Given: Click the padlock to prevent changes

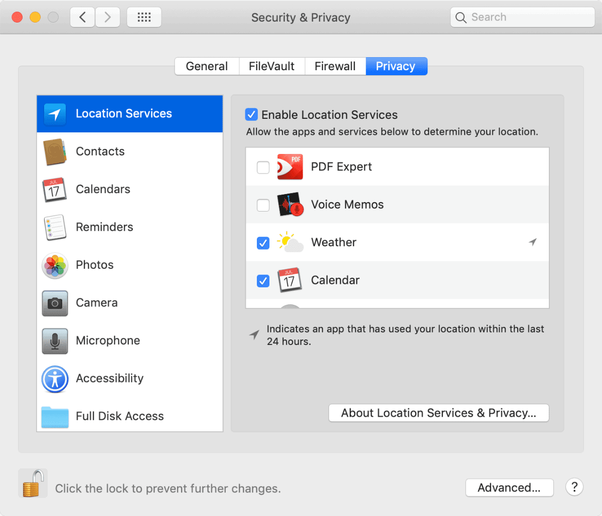Looking at the screenshot, I should click(33, 483).
